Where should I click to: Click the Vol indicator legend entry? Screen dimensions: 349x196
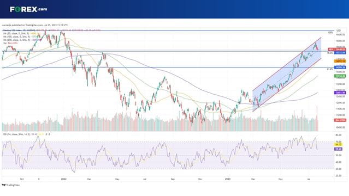[10, 43]
